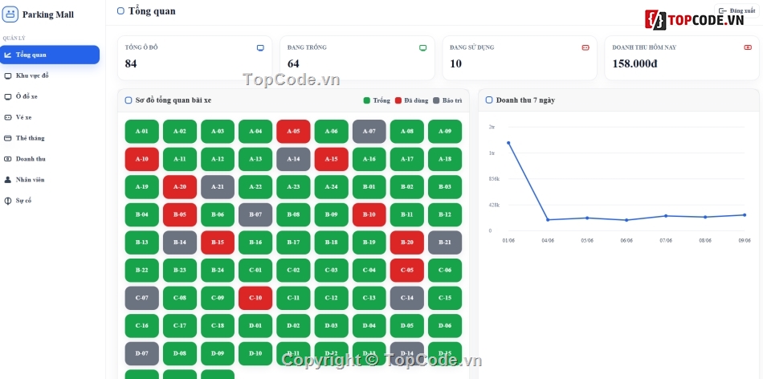Screen dimensions: 763x379
Task: Click the Thẻ tháng card icon
Action: 8,138
